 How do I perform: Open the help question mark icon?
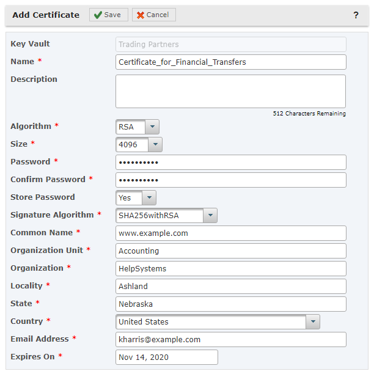click(356, 15)
